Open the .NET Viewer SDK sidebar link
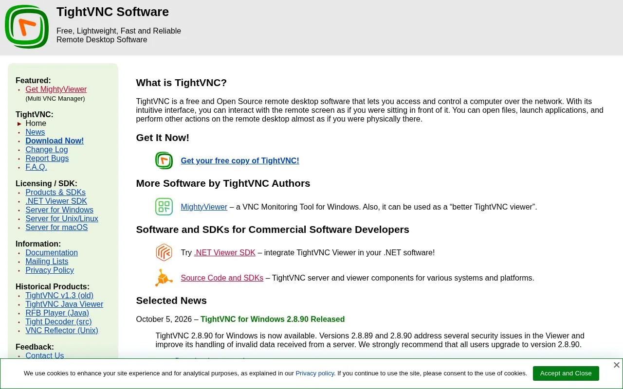 56,201
